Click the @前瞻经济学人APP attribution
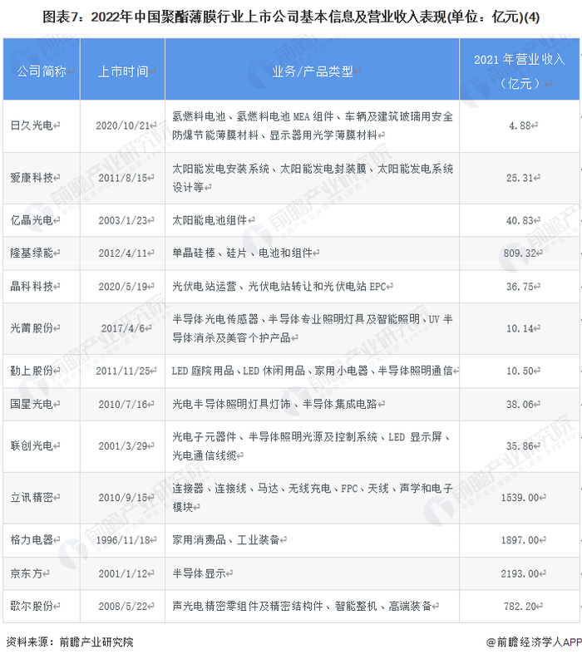This screenshot has width=582, height=659. (534, 642)
